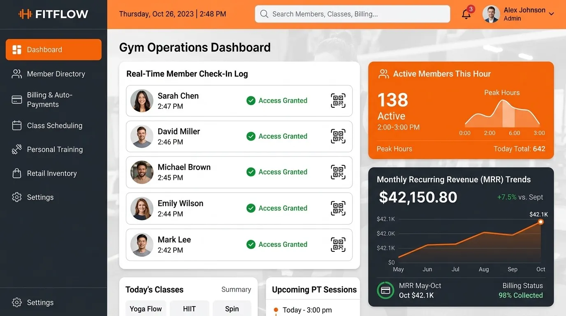The height and width of the screenshot is (316, 566).
Task: Show Emily Wilson's QR code
Action: (x=338, y=208)
